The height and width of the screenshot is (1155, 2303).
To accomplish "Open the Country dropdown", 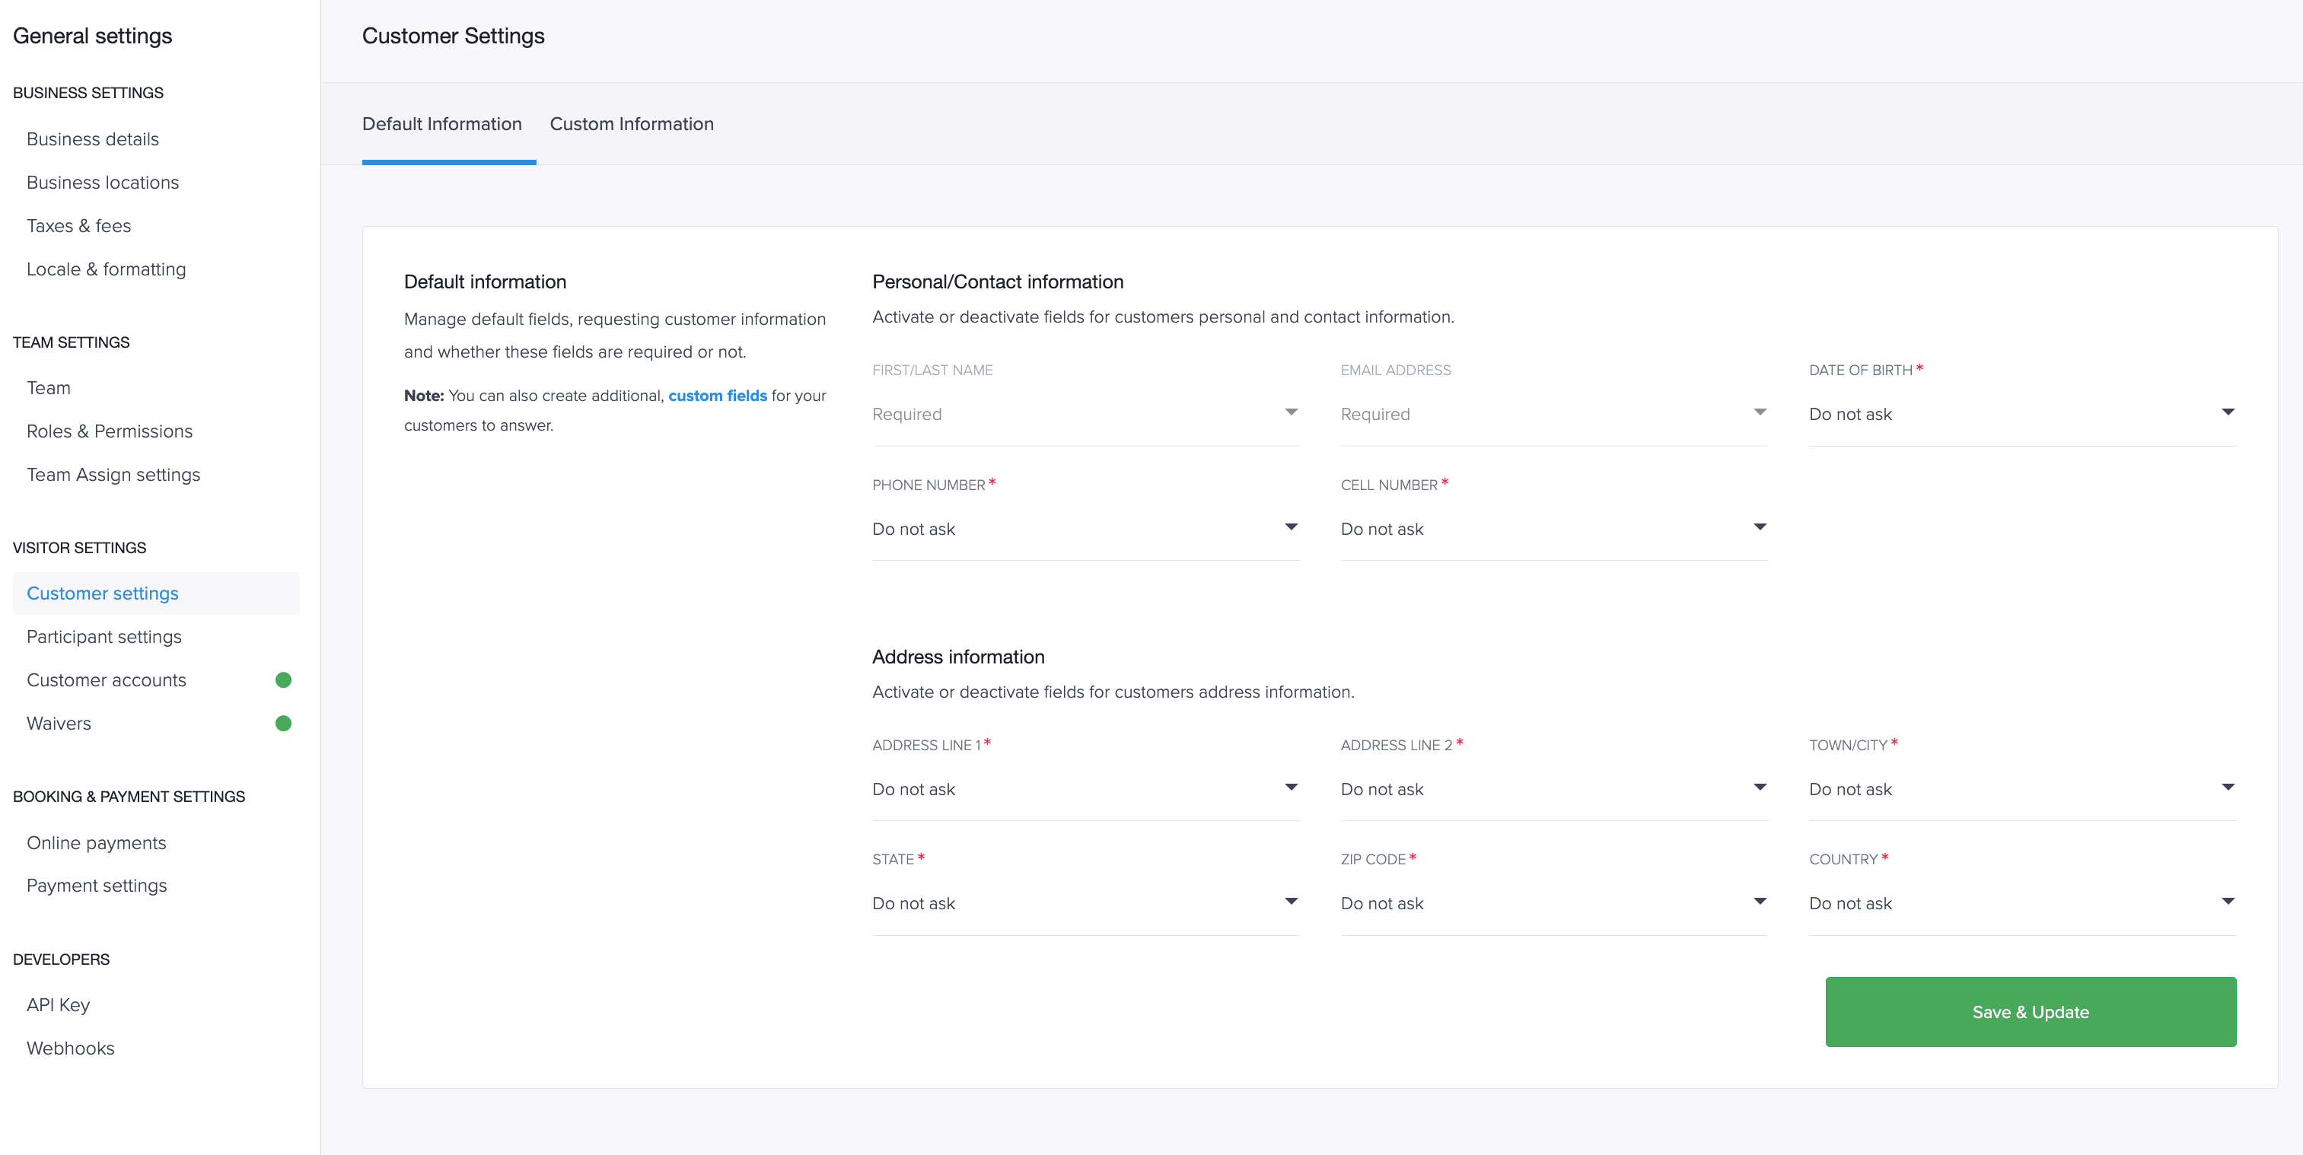I will pos(2022,903).
